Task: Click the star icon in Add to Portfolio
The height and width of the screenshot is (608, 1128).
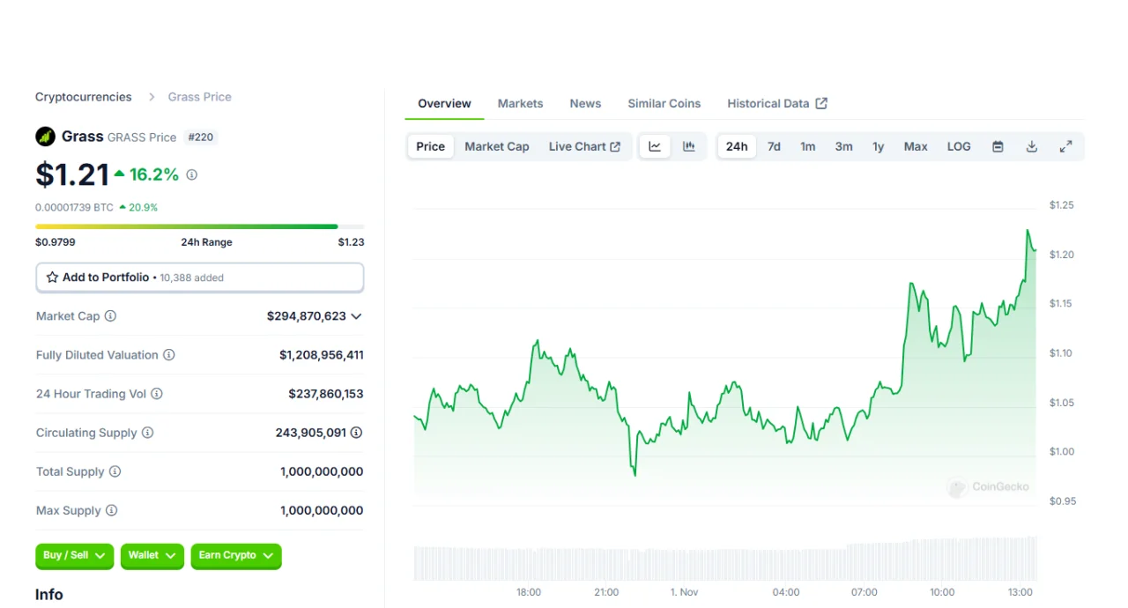Action: pos(52,277)
